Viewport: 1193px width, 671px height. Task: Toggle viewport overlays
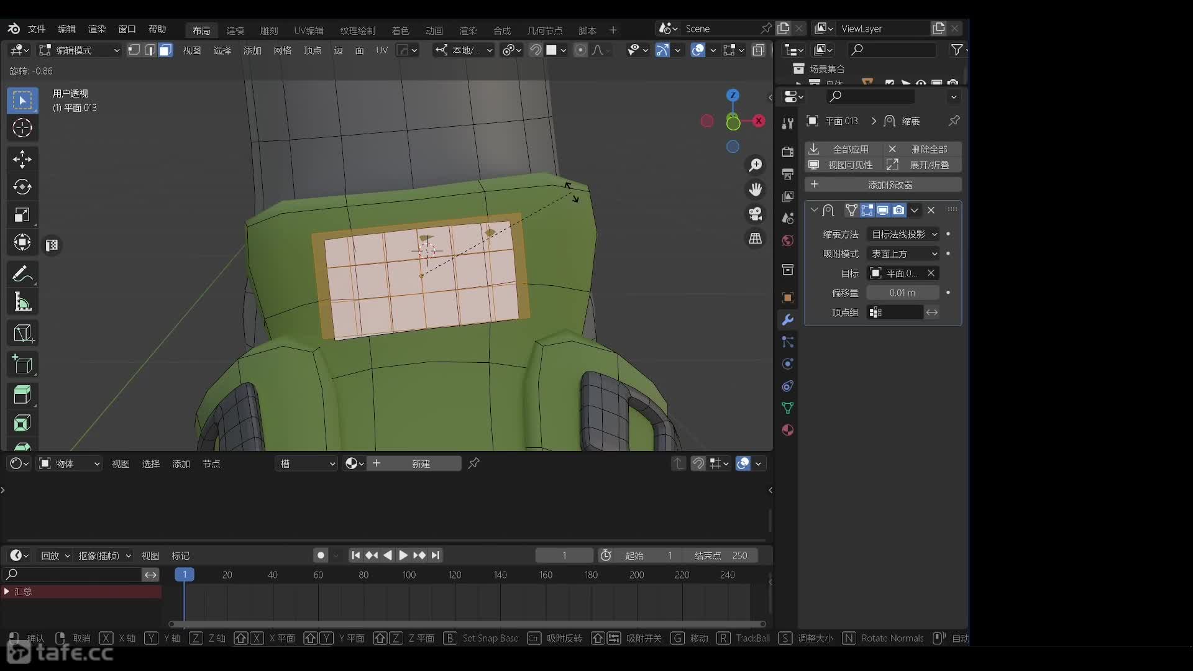tap(698, 50)
